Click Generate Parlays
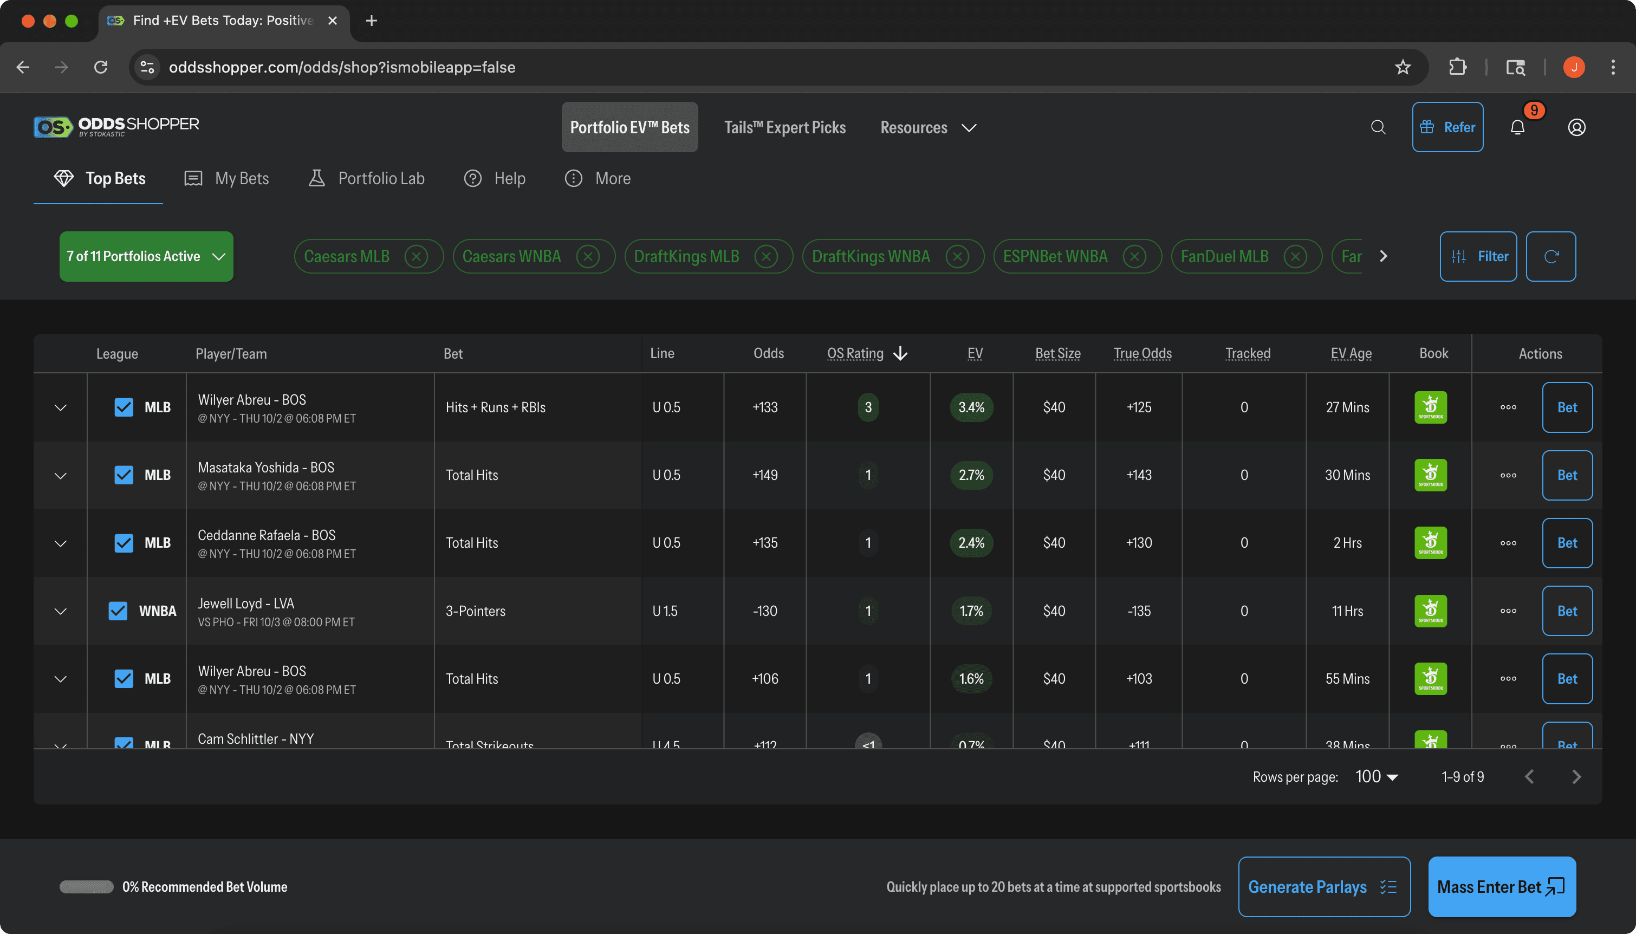1636x934 pixels. 1323,886
